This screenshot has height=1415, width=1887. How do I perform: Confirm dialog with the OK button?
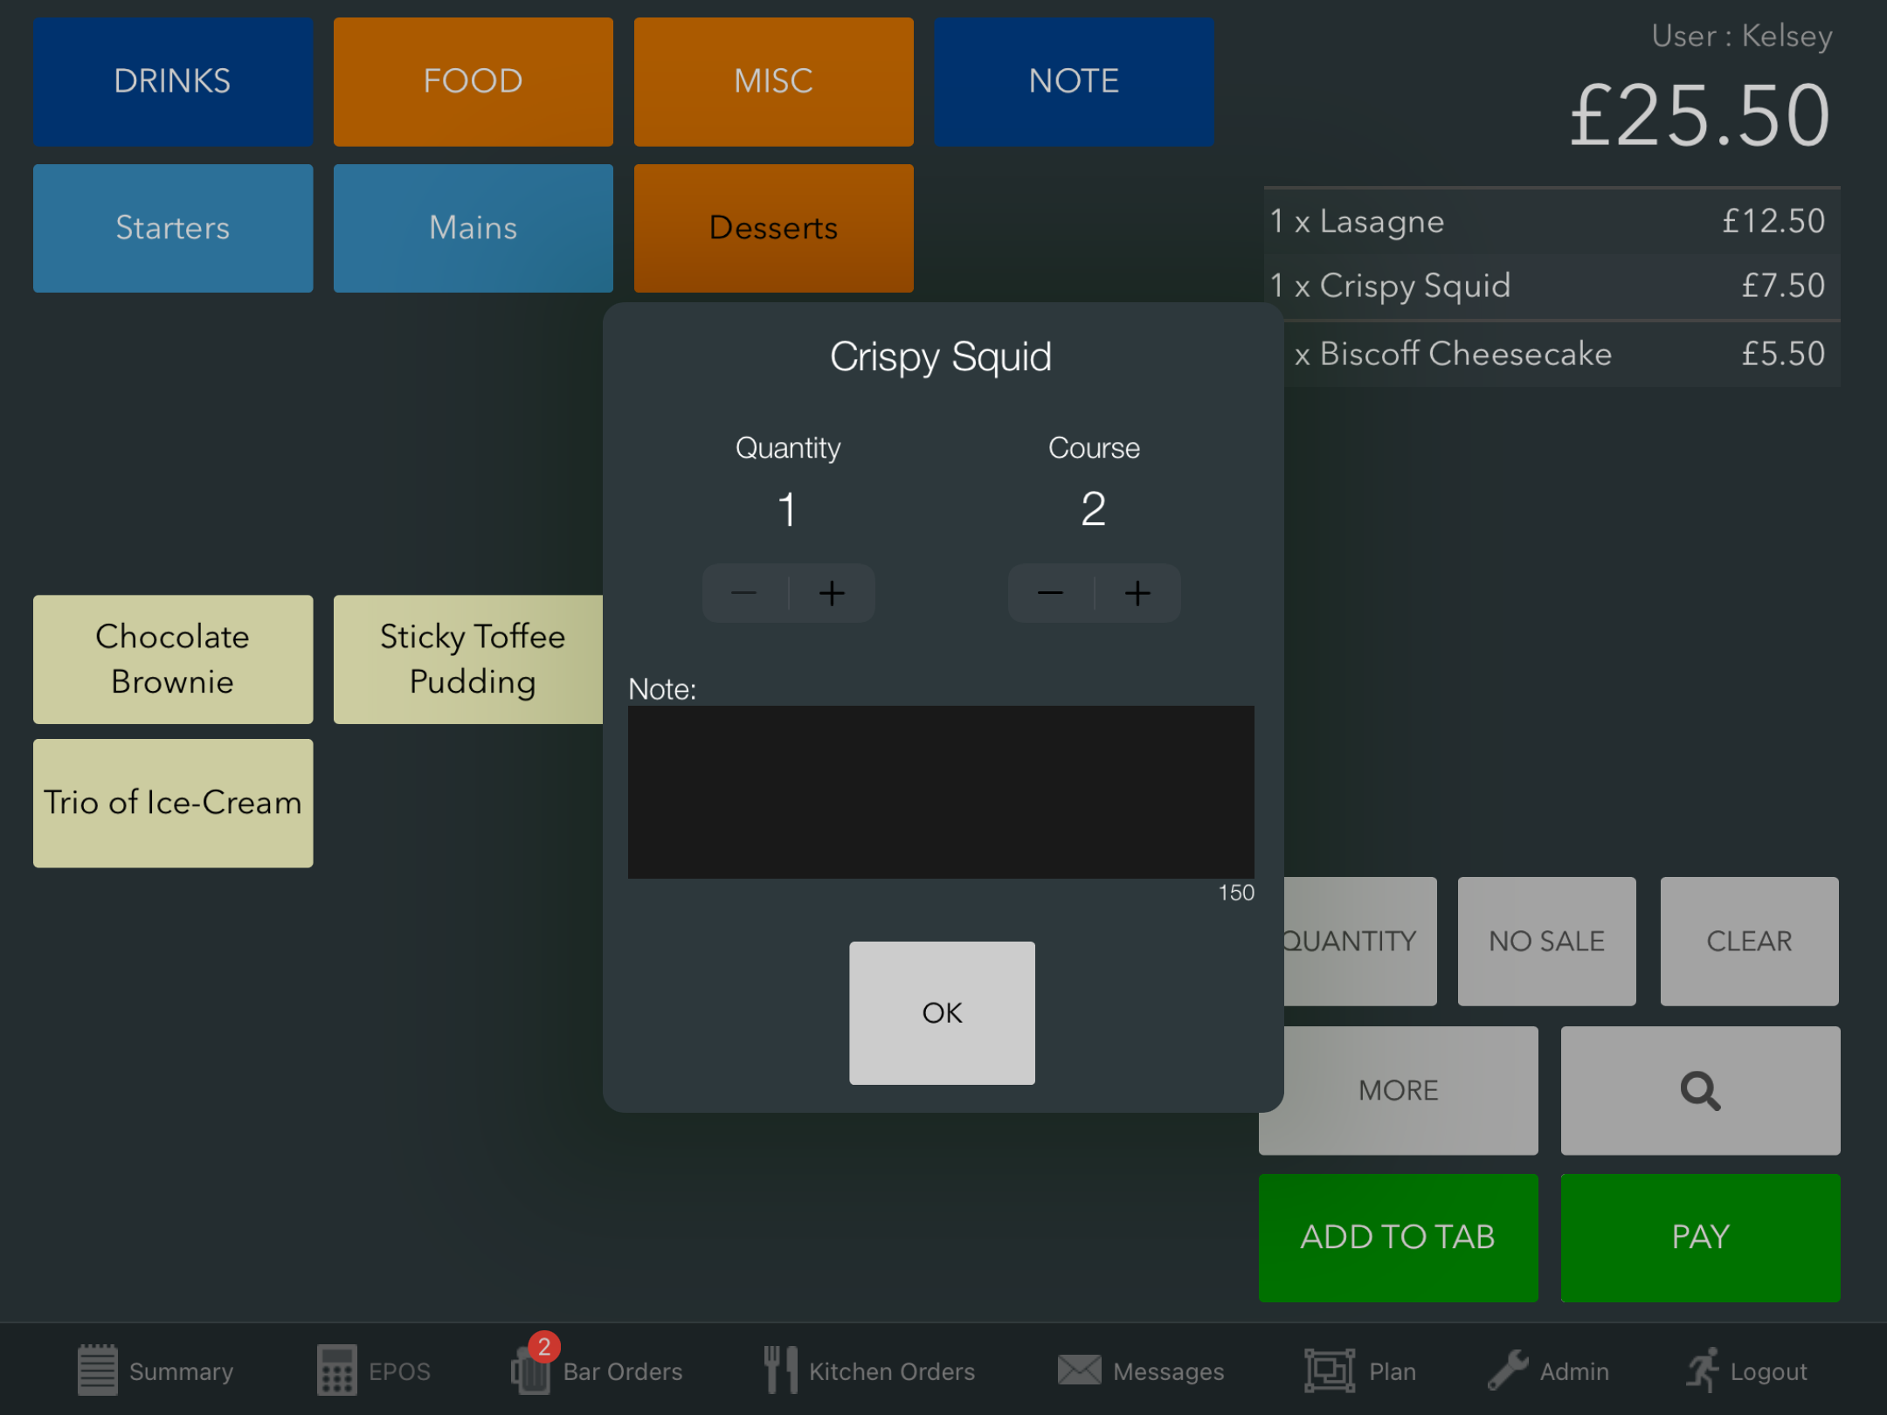tap(942, 1012)
